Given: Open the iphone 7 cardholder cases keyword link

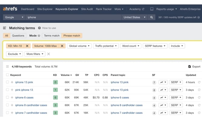Looking at the screenshot, I should (31, 113).
